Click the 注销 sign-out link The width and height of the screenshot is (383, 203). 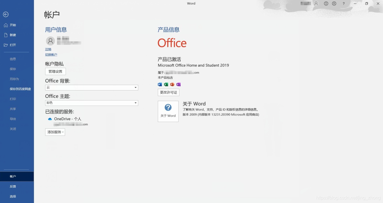[48, 49]
